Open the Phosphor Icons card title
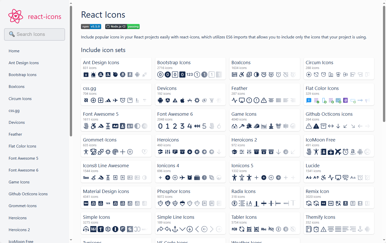 [x=174, y=191]
